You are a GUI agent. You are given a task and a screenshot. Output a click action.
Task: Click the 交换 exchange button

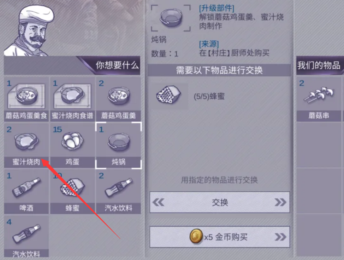[220, 202]
